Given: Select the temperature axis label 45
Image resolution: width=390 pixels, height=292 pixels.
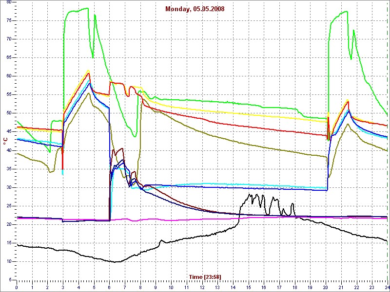Looking at the screenshot, I should (9, 132).
